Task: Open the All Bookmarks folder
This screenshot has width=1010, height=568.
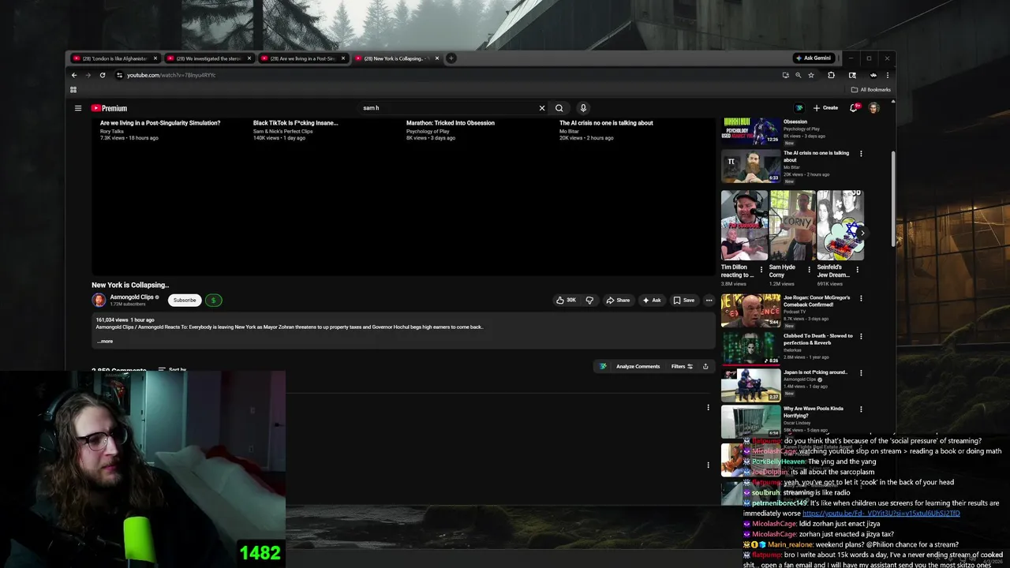Action: tap(871, 90)
